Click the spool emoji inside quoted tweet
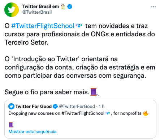Image resolution: width=160 pixels, height=140 pixels. tap(11, 125)
